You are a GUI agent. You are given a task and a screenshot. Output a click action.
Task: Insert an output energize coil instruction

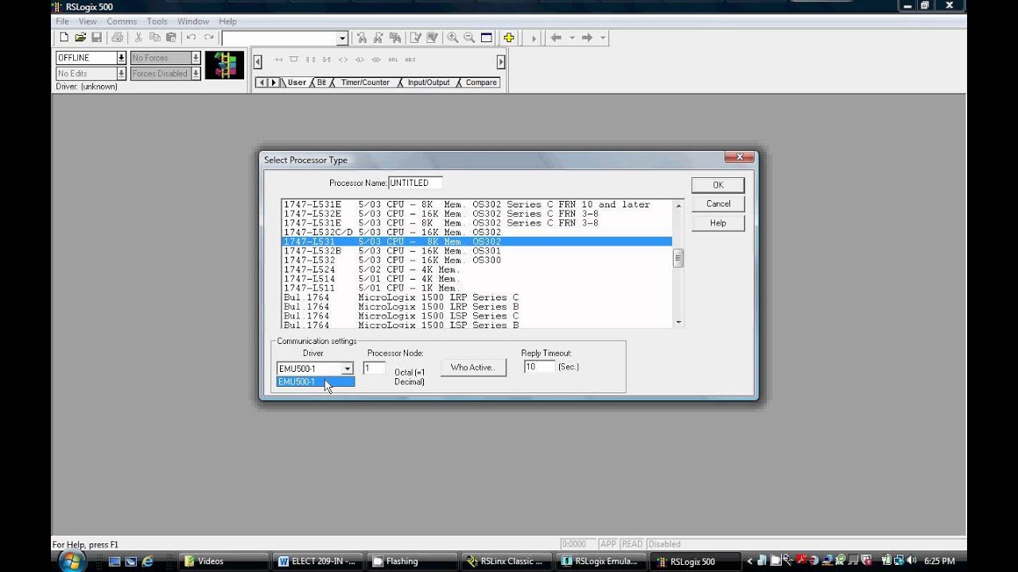click(x=343, y=60)
